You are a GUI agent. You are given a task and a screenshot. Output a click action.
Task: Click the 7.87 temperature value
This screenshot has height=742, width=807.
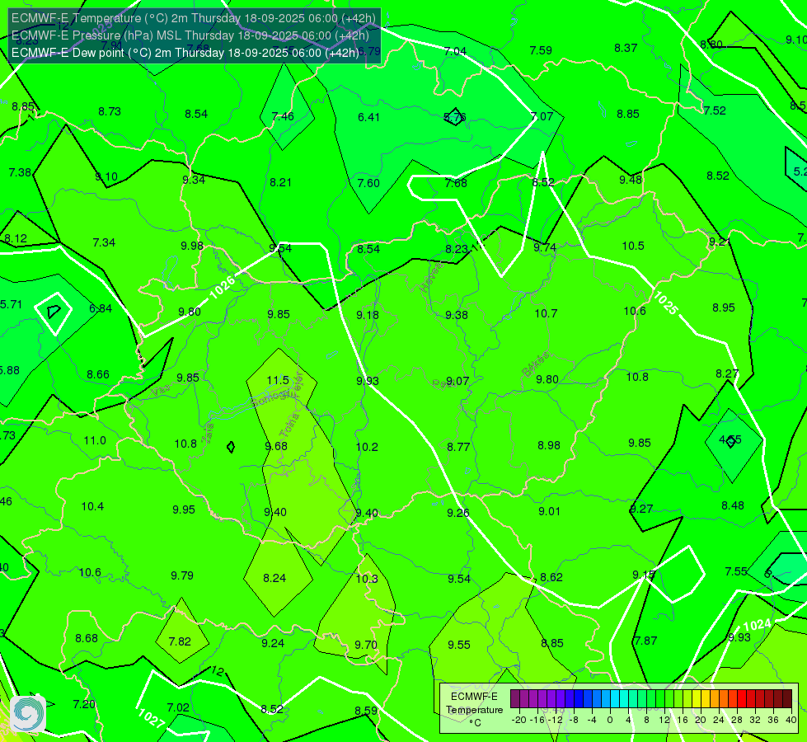(645, 640)
